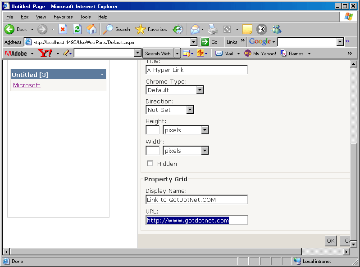Viewport: 360px width, 267px height.
Task: Go to the Home page icon
Action: (91, 29)
